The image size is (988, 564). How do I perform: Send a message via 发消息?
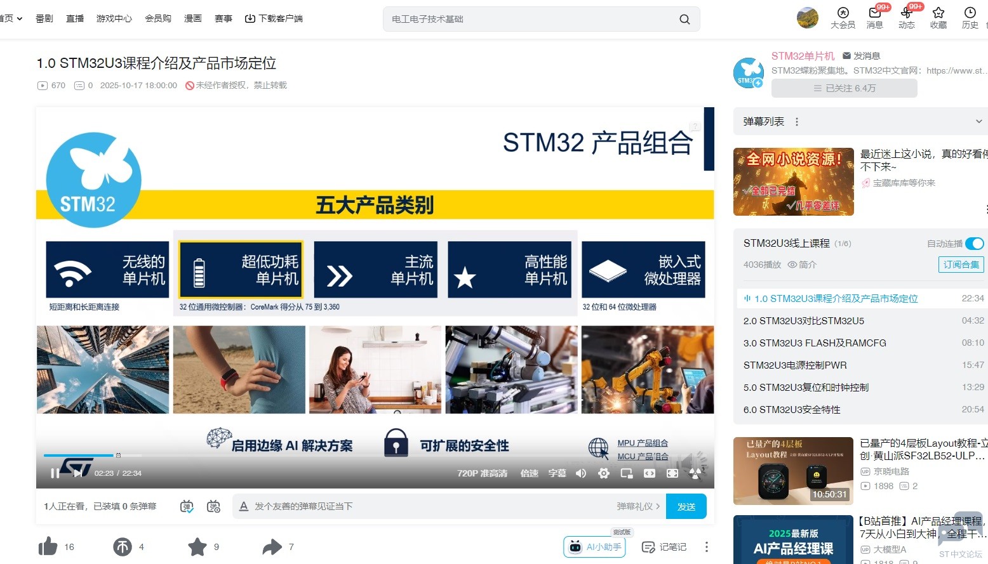tap(862, 56)
